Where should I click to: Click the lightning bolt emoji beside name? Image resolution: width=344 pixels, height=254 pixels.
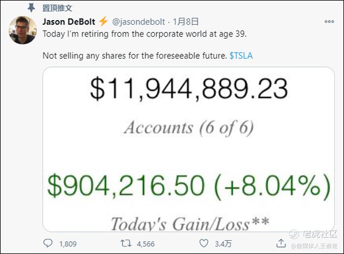coord(103,22)
